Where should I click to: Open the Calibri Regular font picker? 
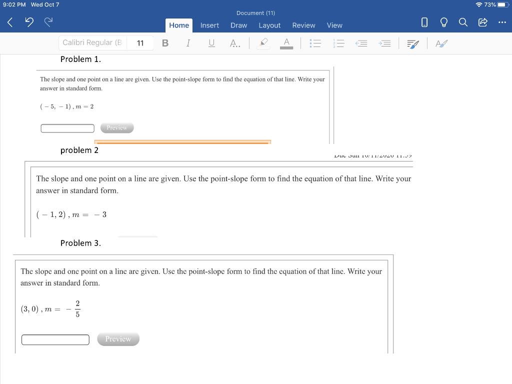click(x=93, y=43)
